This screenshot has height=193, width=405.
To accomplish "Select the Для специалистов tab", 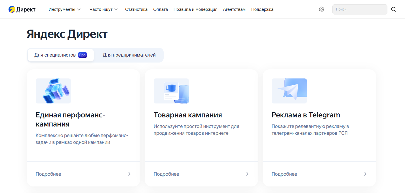I will [x=61, y=55].
